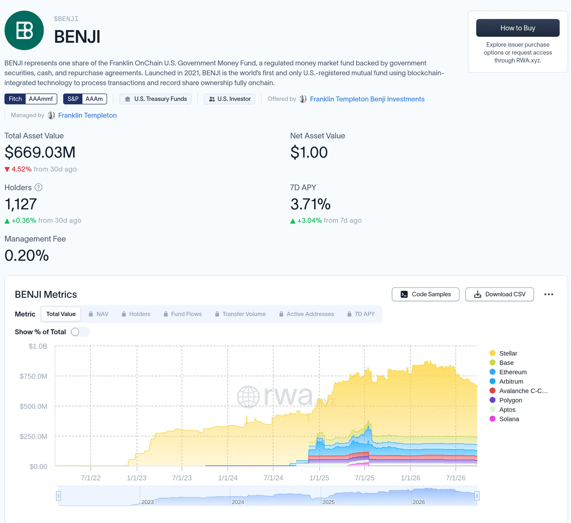Click the 2024 marker on range navigator
Image resolution: width=571 pixels, height=523 pixels.
click(238, 502)
